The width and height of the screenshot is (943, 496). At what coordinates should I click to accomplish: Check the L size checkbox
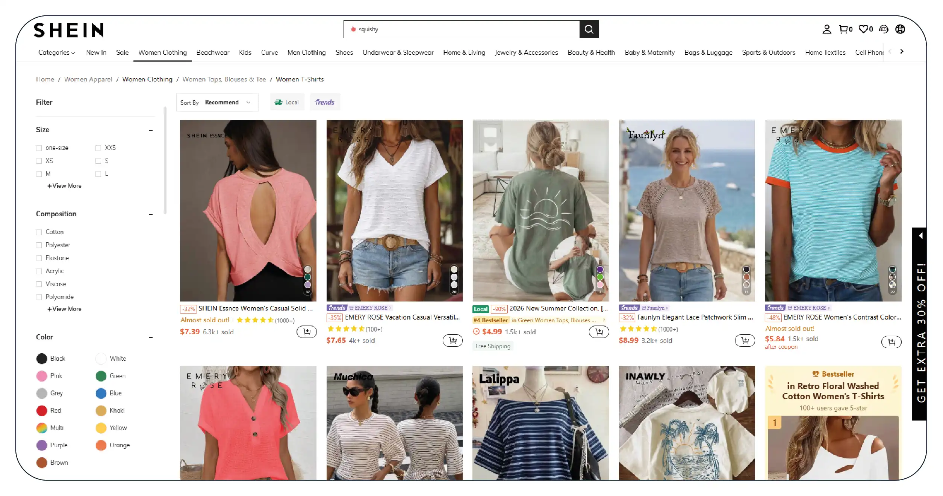point(98,174)
